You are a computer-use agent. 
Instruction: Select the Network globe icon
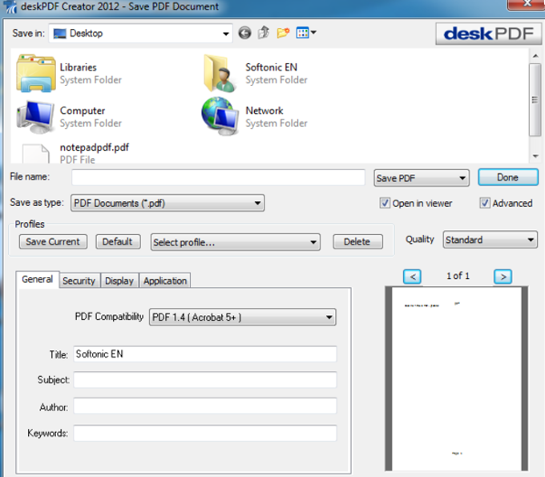(x=220, y=116)
